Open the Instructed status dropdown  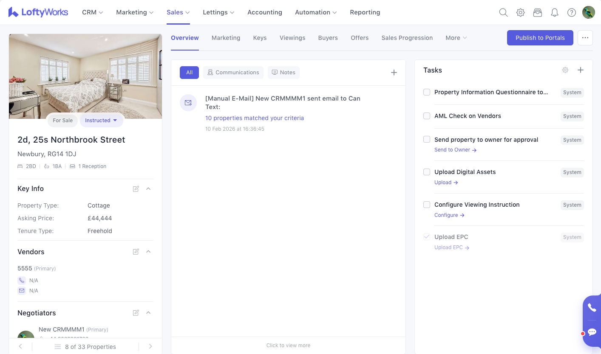tap(101, 121)
